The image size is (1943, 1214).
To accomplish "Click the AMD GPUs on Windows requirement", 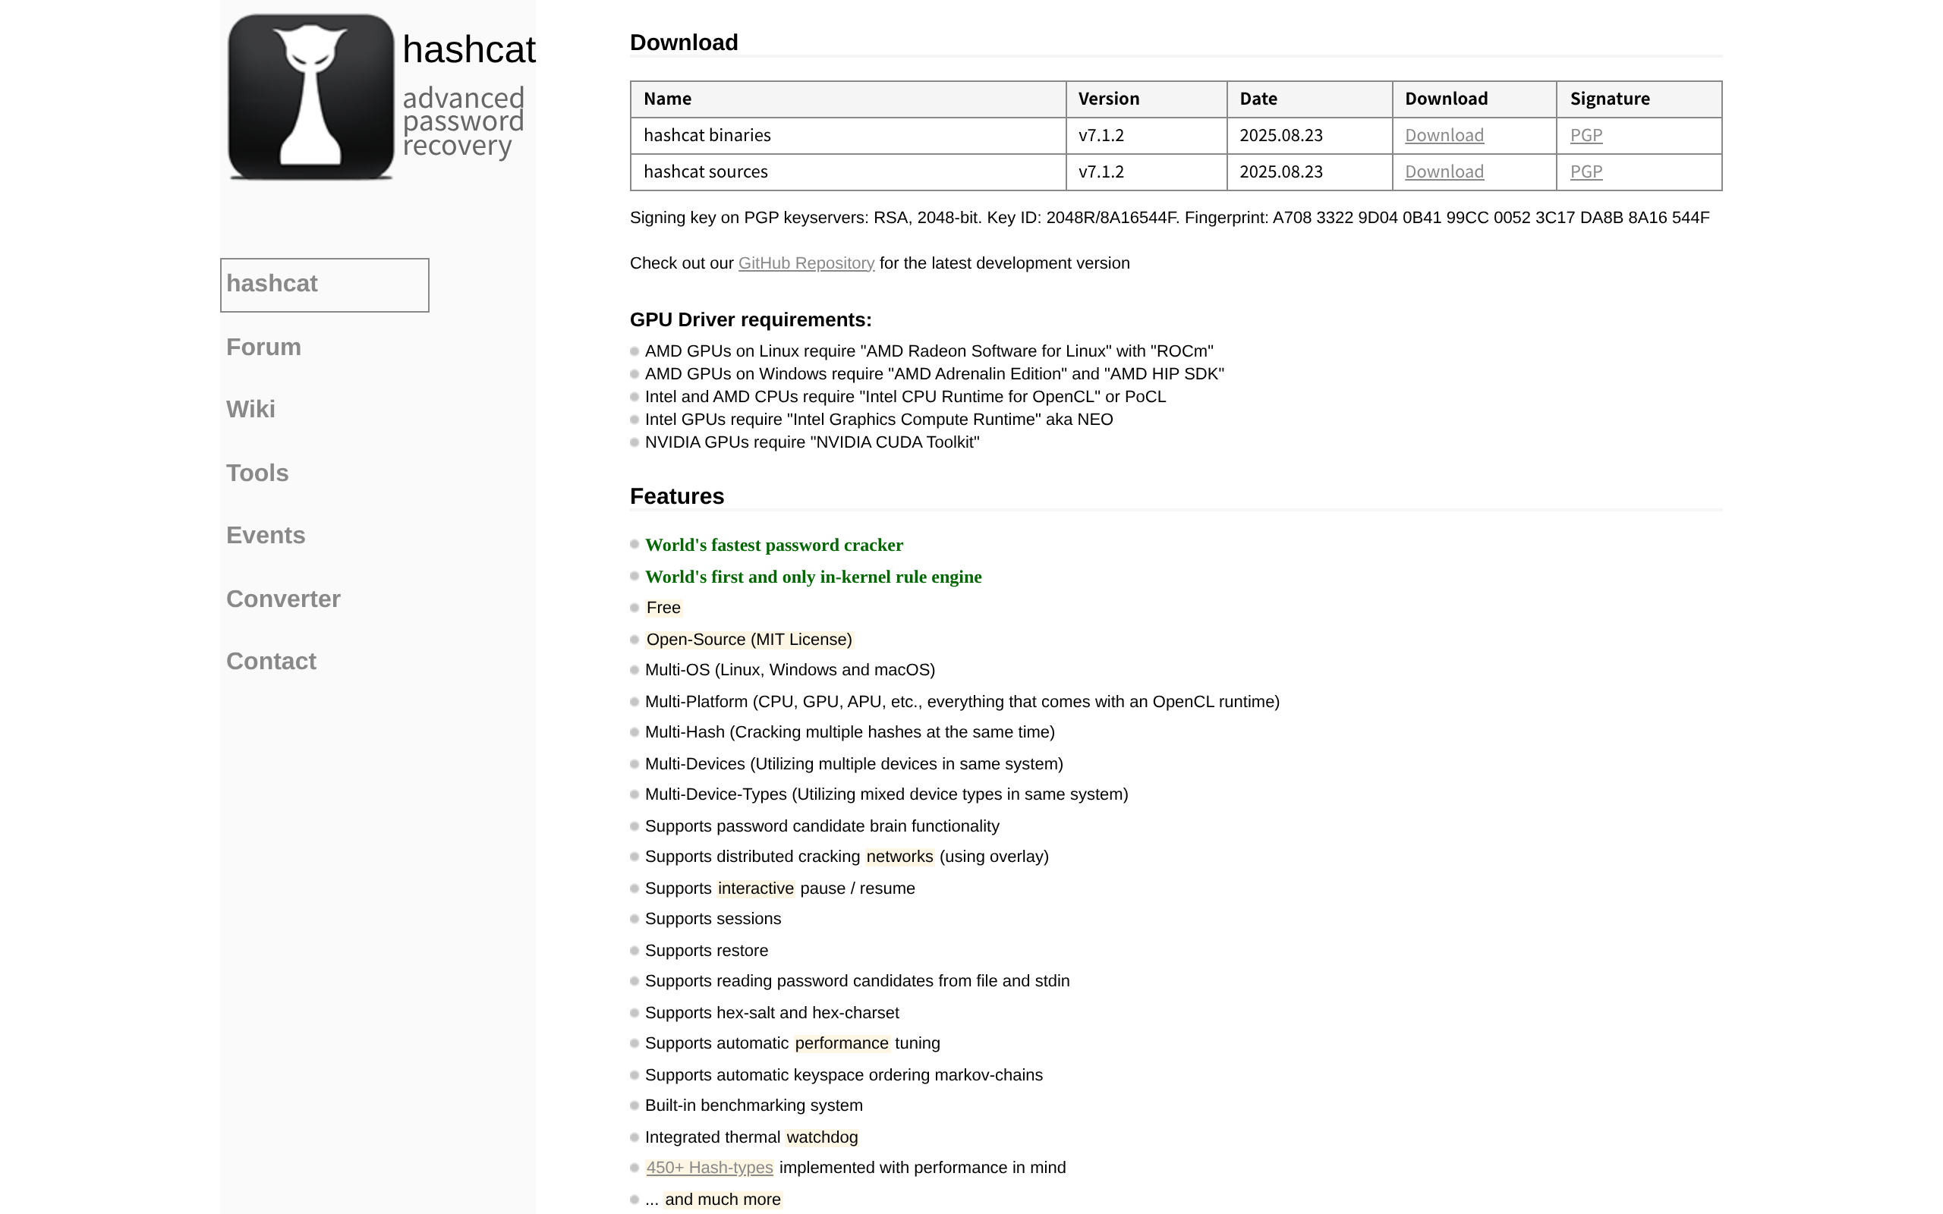I will (x=934, y=374).
